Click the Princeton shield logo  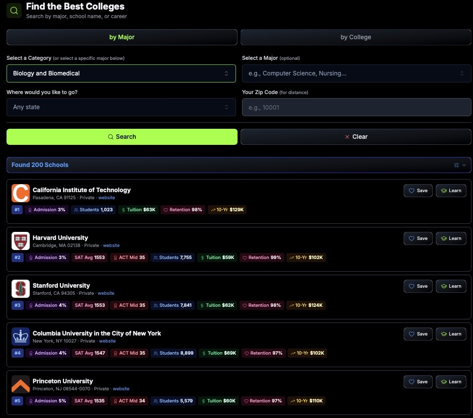pyautogui.click(x=20, y=384)
